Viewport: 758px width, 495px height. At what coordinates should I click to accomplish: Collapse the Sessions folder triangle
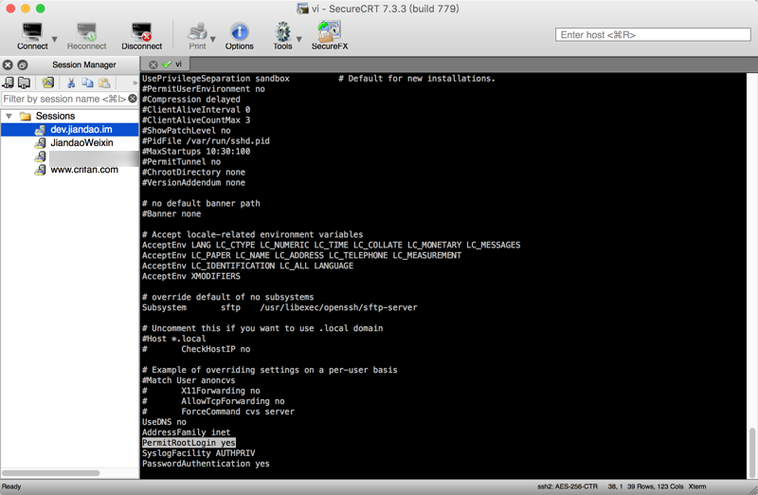click(9, 116)
